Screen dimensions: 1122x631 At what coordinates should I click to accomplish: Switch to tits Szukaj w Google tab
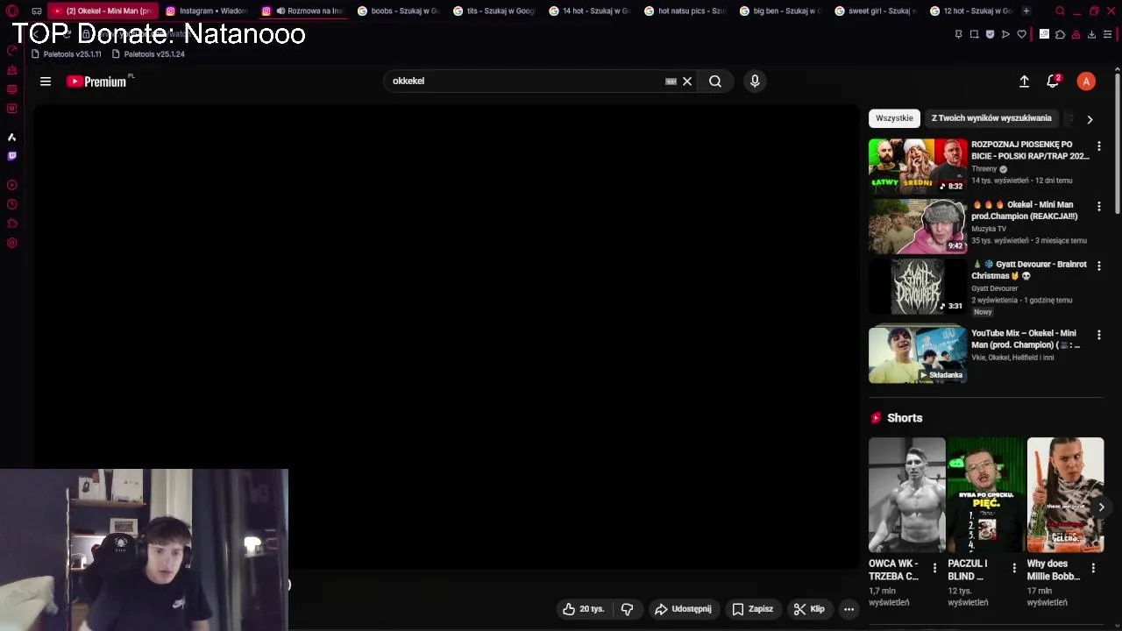click(x=494, y=11)
